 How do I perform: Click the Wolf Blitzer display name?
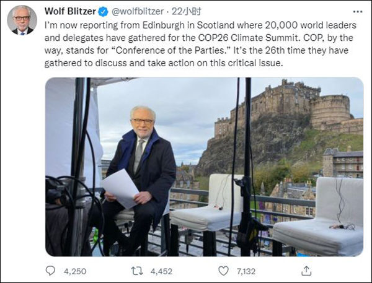[70, 11]
